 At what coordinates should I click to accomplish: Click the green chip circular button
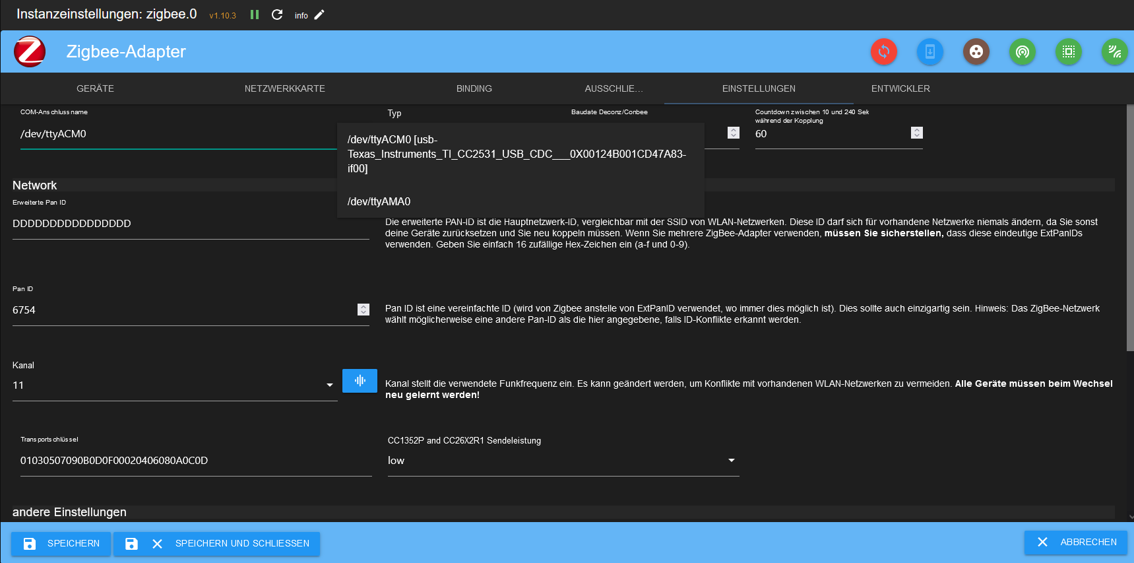pos(1069,51)
